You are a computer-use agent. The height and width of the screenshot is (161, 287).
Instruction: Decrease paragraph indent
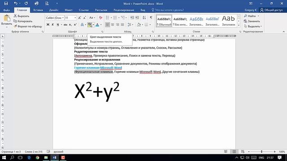pos(132,18)
